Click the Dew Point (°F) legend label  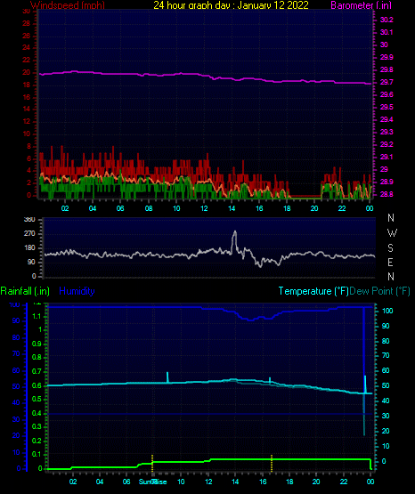[379, 291]
